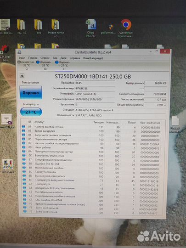Click status icon of attribute 05 row
Viewport: 186px width, 248px height.
tap(23, 139)
